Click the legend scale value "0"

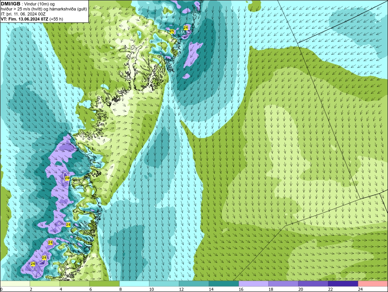point(1,289)
